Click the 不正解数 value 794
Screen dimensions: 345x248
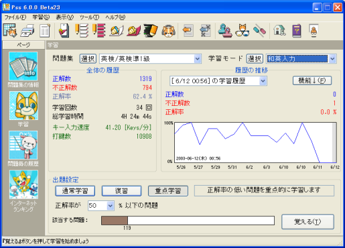point(147,88)
